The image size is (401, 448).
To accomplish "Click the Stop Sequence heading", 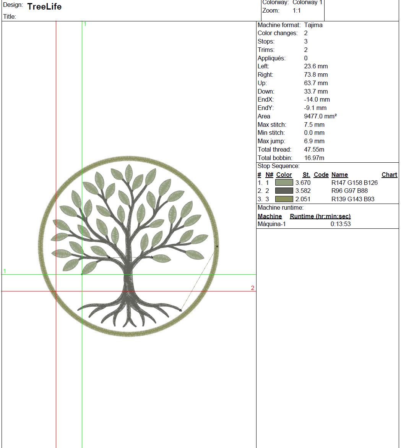I will 278,166.
